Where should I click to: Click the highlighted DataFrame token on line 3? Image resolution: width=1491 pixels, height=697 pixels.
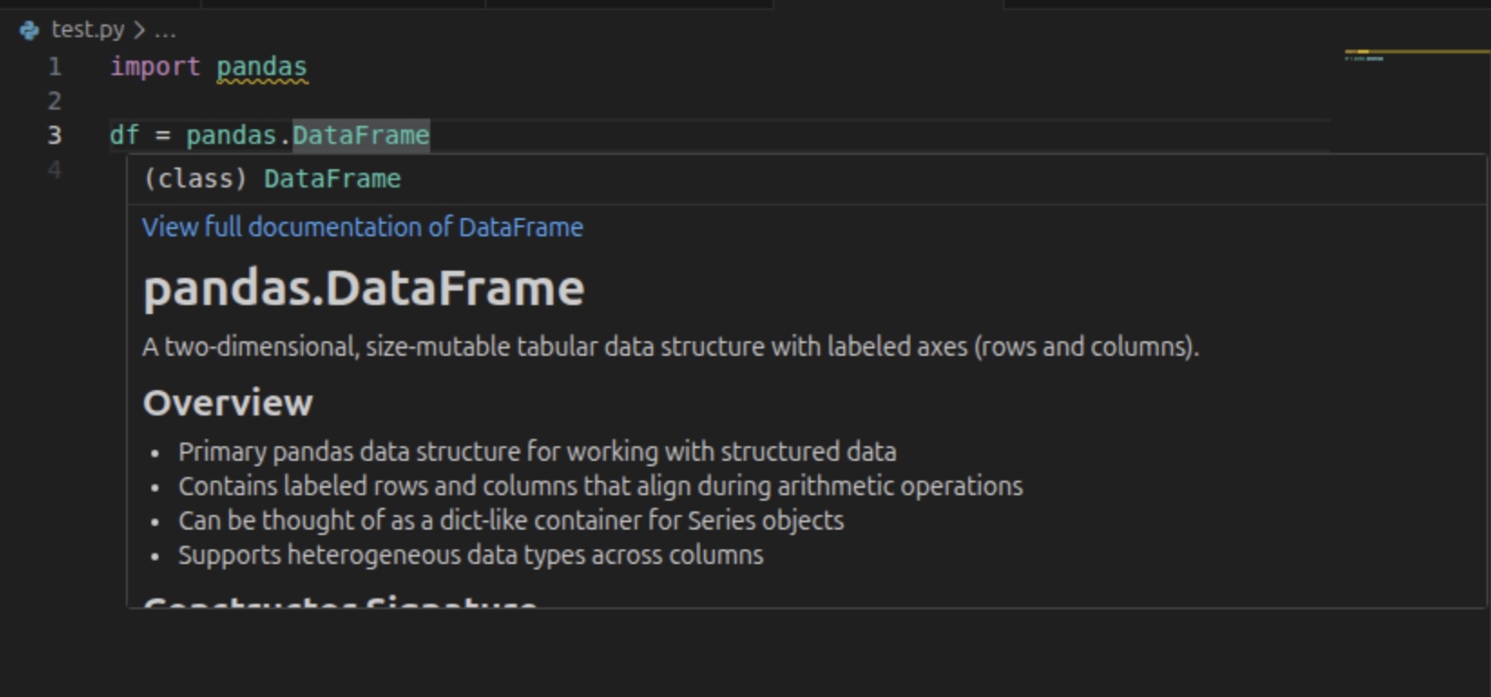click(361, 136)
